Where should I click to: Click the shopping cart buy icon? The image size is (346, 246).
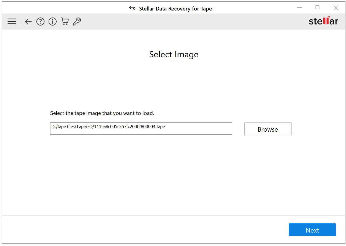click(x=65, y=22)
